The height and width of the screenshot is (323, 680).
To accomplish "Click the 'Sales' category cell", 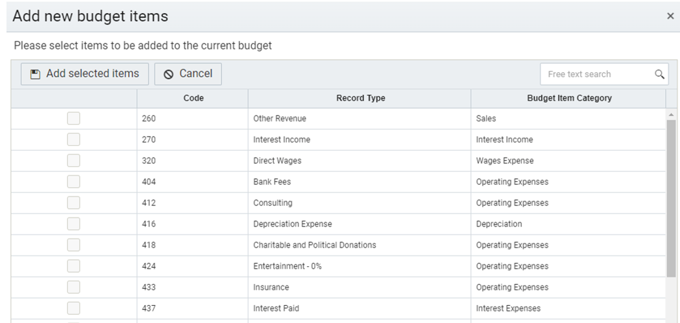I will click(x=568, y=118).
